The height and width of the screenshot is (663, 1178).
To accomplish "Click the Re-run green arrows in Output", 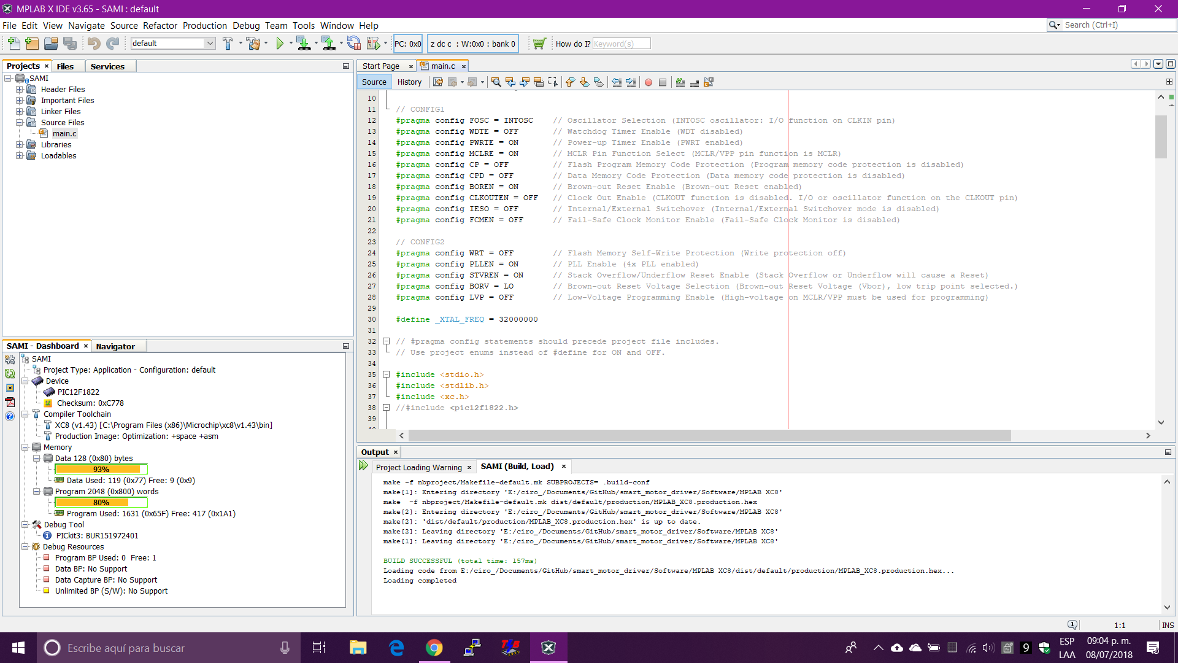I will 364,466.
